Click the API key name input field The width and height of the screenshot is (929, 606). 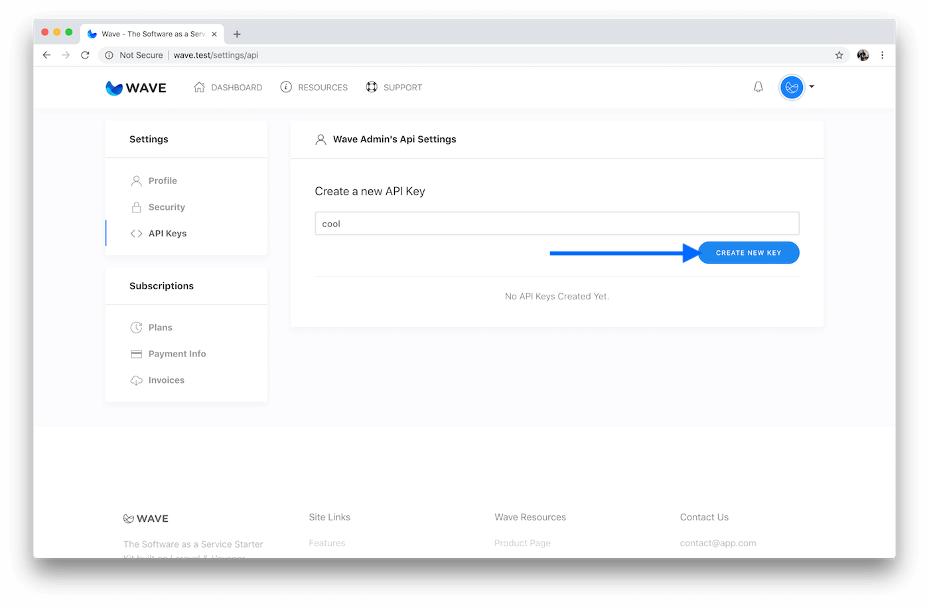click(x=557, y=224)
